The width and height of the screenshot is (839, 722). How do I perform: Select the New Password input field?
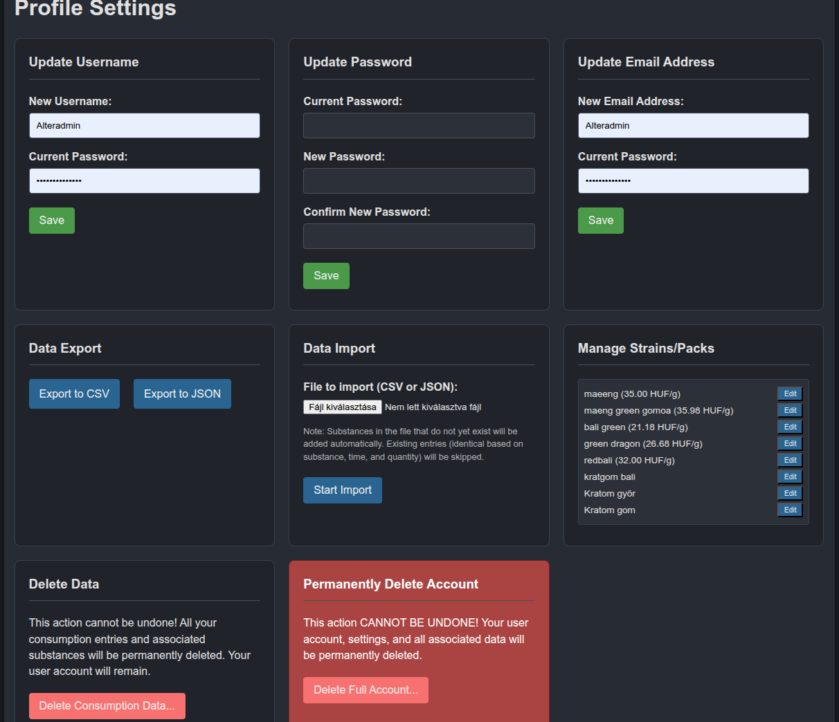click(x=419, y=181)
